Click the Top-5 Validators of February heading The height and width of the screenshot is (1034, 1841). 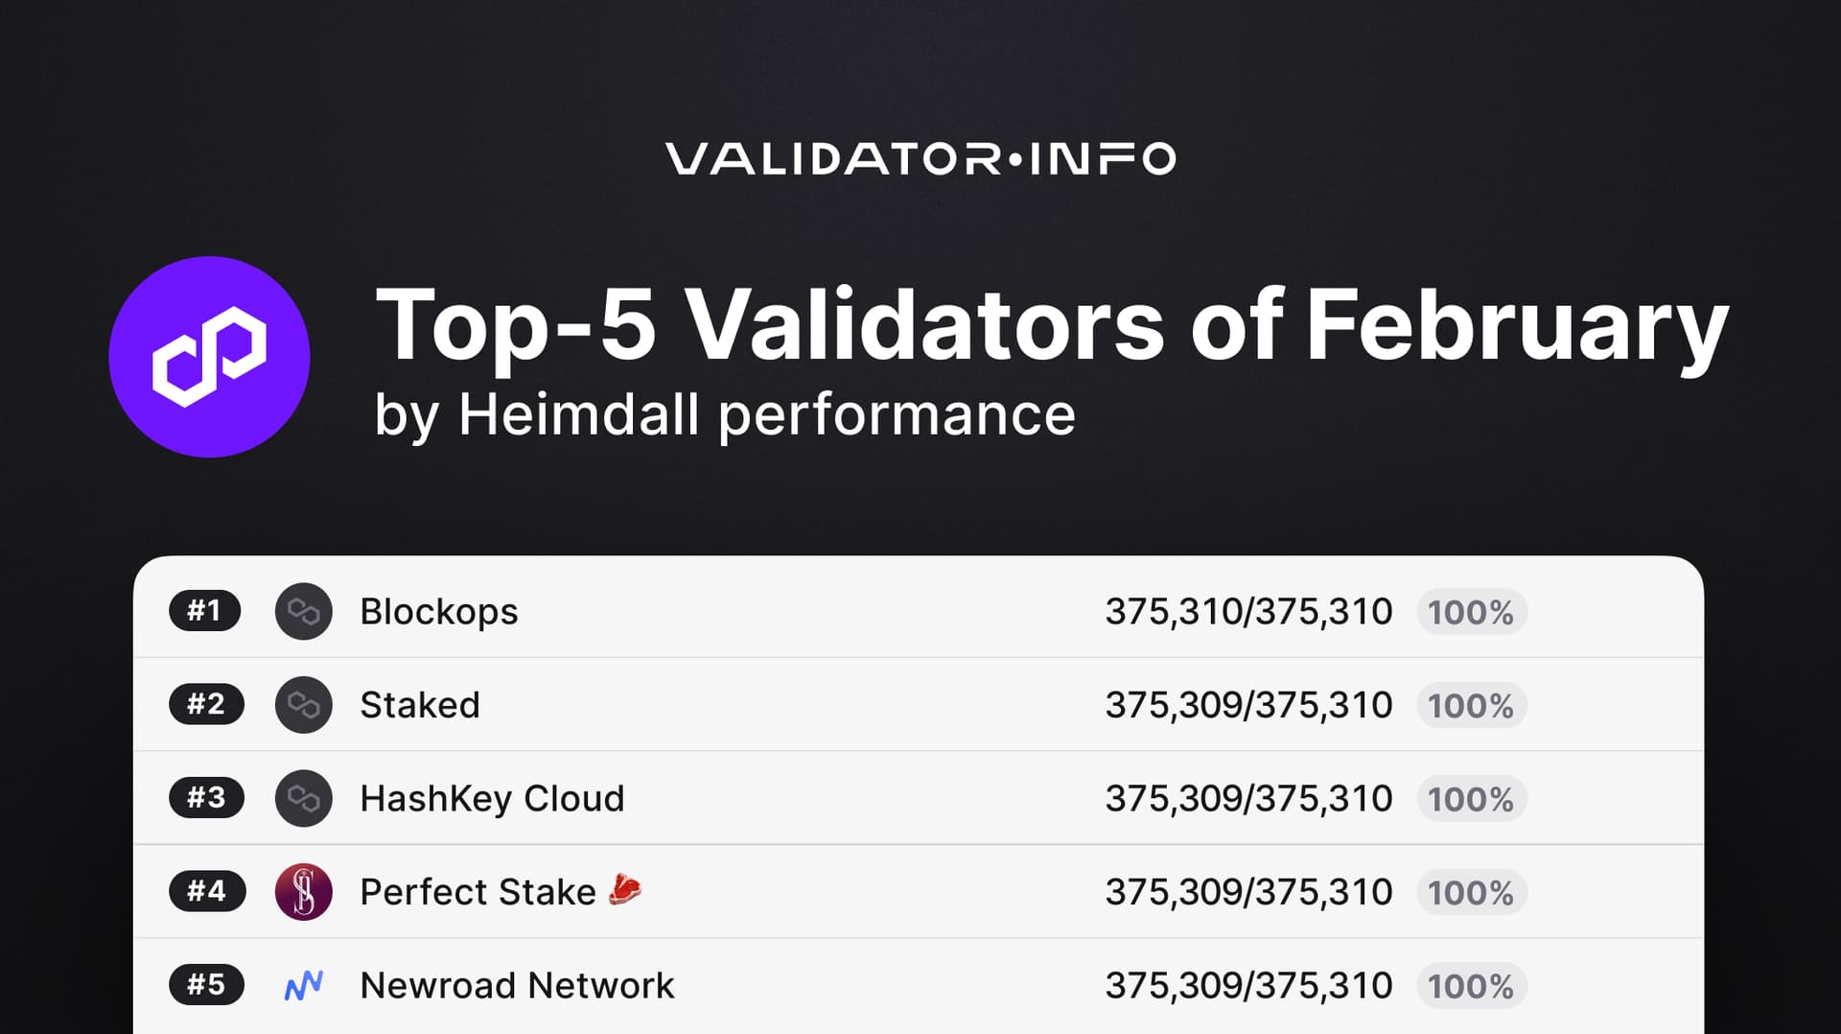point(1052,326)
